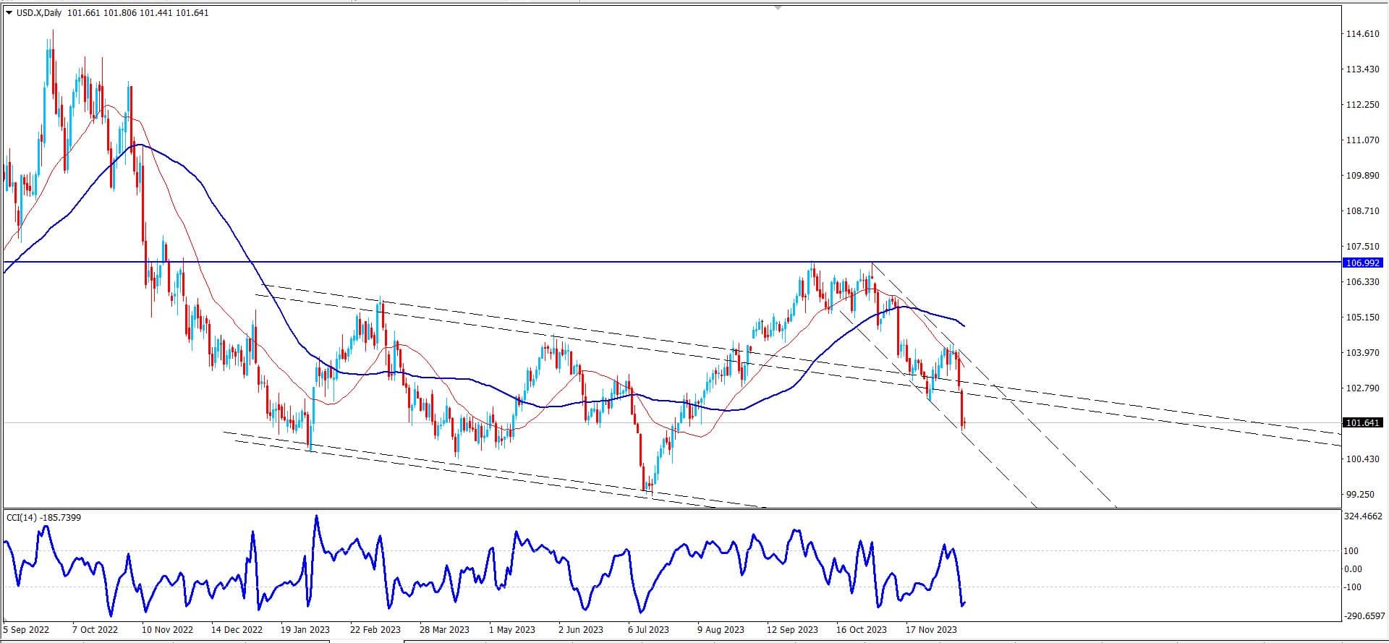Click the 112.250 price scale value
This screenshot has width=1389, height=643.
tap(1362, 105)
